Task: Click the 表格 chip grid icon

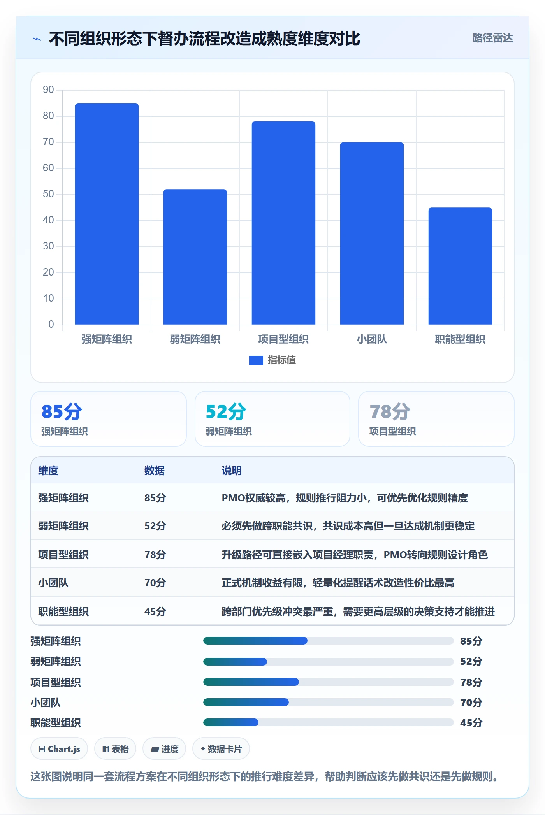Action: click(x=105, y=749)
